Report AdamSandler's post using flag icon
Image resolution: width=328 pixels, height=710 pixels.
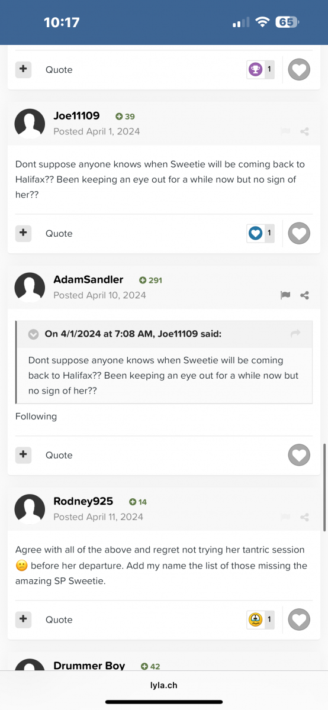point(285,295)
